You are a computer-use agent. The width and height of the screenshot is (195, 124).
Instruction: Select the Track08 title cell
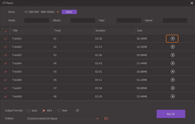[17, 96]
